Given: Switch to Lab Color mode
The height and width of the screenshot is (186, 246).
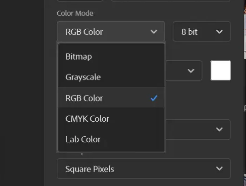Looking at the screenshot, I should pyautogui.click(x=83, y=139).
